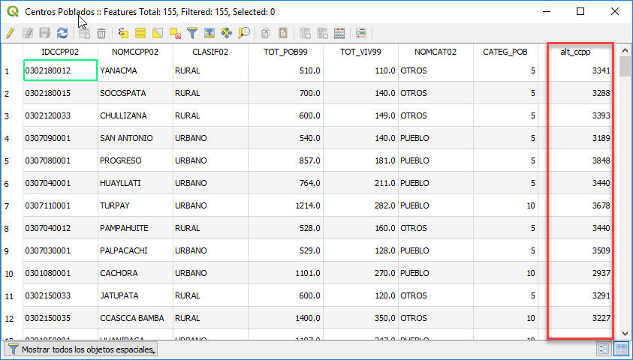Switch to table view at bottom right
Viewport: 633px width, 360px height.
point(621,349)
